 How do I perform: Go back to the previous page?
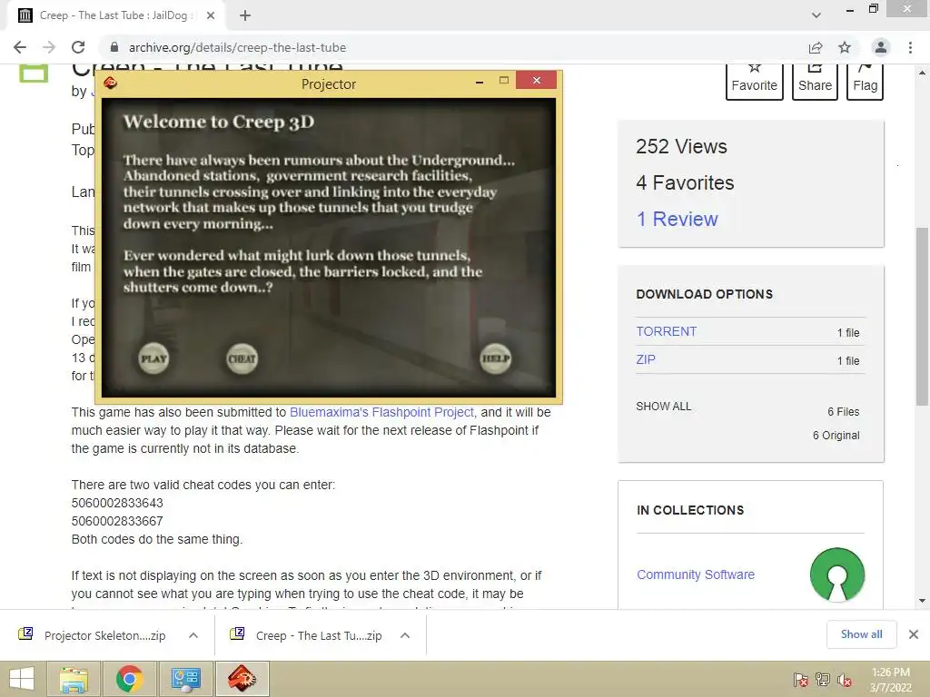coord(20,47)
